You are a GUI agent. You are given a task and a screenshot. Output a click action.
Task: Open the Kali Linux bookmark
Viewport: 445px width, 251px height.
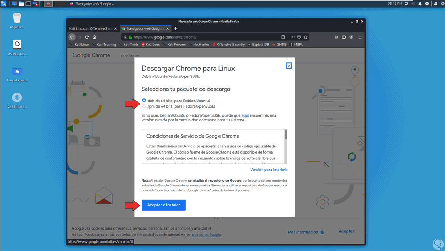80,45
